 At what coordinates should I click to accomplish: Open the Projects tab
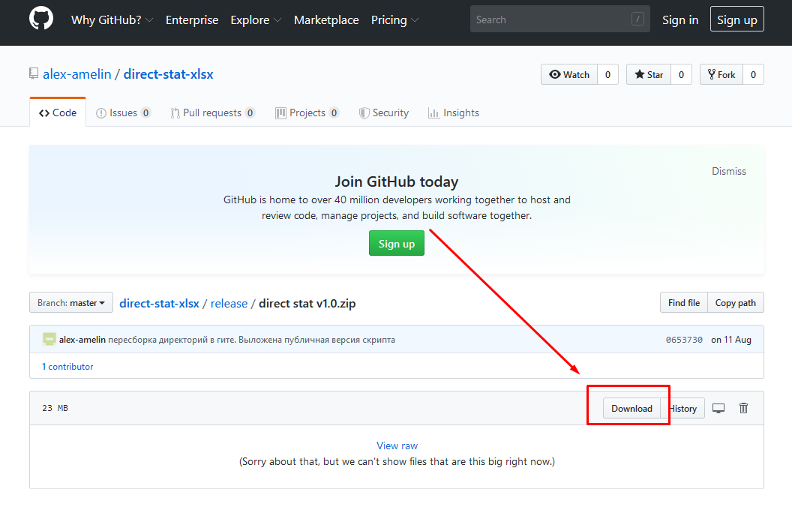coord(307,112)
